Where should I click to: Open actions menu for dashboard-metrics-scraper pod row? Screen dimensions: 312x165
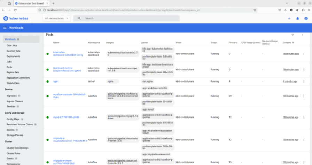click(x=304, y=70)
